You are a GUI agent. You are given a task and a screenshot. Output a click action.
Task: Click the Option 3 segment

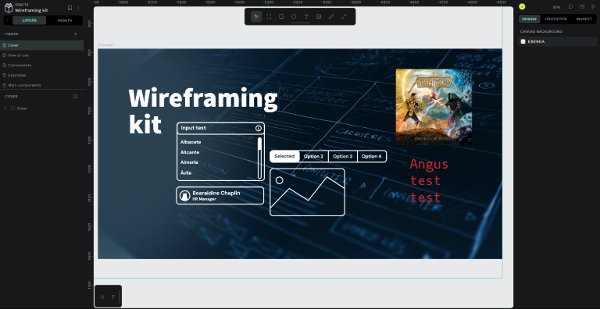pyautogui.click(x=342, y=156)
